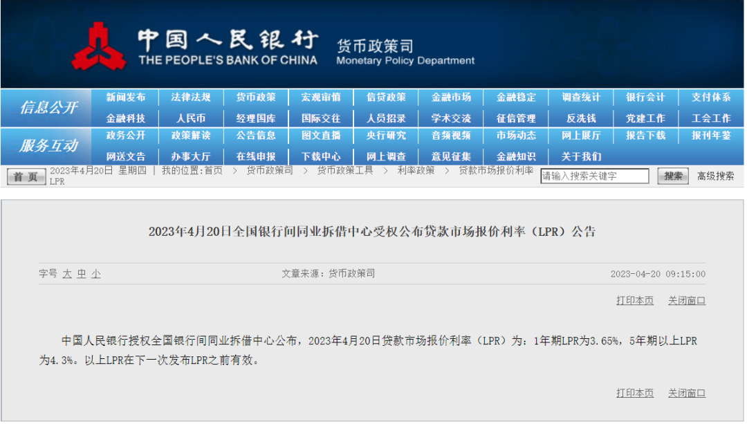747x424 pixels.
Task: Open 报告下载 navigation item
Action: click(x=645, y=136)
